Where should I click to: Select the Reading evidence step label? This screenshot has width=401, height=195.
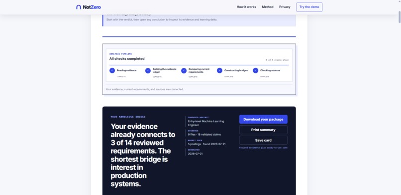tap(126, 70)
